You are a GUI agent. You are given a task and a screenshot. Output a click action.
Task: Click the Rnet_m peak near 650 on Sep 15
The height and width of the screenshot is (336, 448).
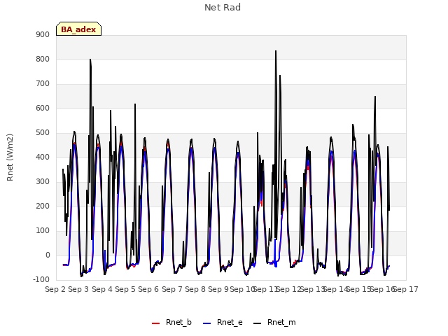(375, 97)
